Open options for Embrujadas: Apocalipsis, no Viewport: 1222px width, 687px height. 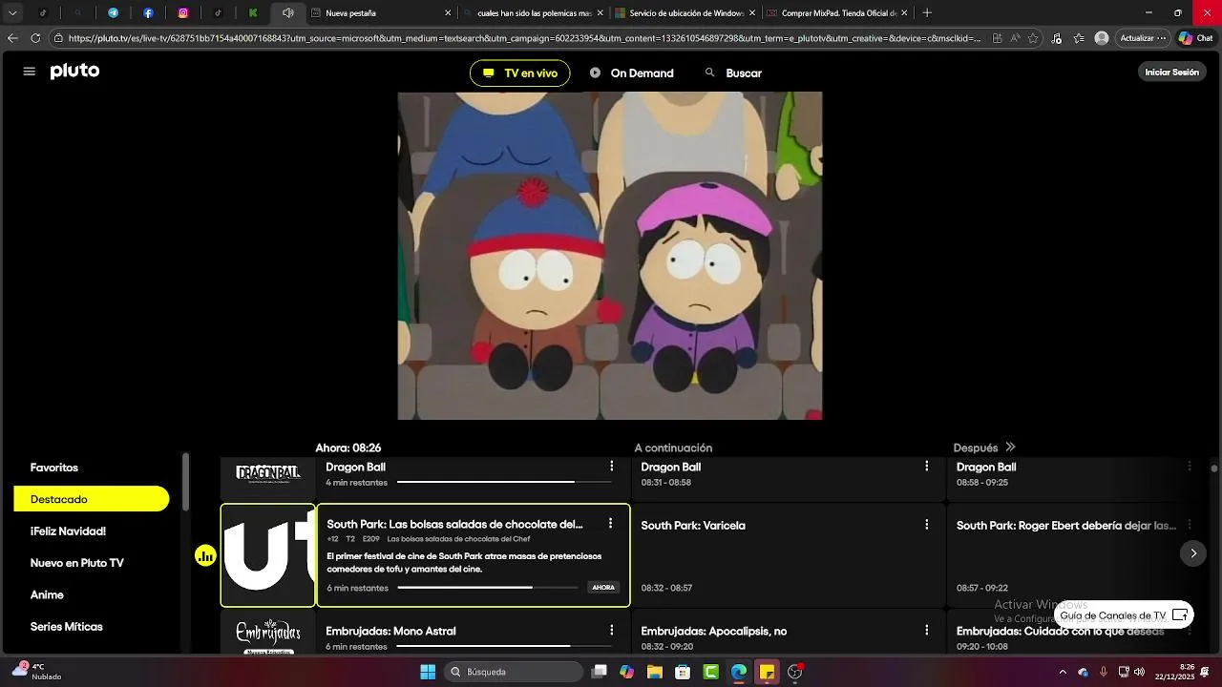point(926,631)
